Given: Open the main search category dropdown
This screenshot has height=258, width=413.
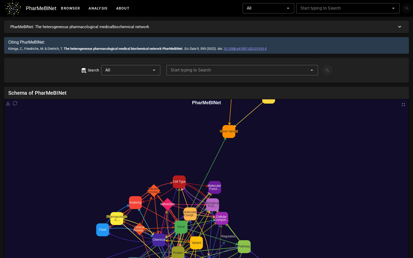Looking at the screenshot, I should coord(131,70).
